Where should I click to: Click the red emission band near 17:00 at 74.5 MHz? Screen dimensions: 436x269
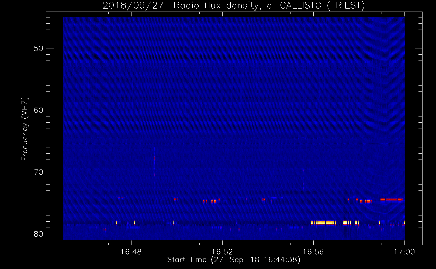392,199
